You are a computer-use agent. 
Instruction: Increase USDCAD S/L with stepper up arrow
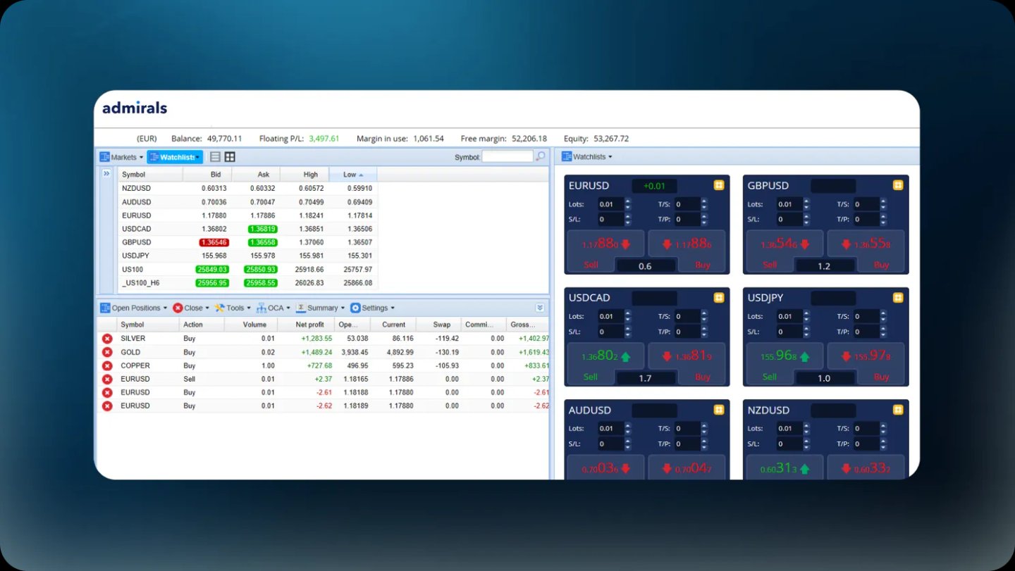(628, 329)
